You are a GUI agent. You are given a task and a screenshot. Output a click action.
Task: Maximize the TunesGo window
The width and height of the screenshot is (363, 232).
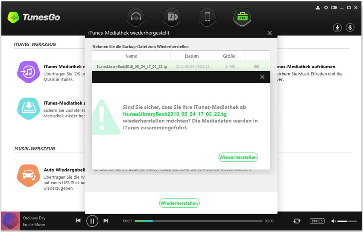(349, 8)
